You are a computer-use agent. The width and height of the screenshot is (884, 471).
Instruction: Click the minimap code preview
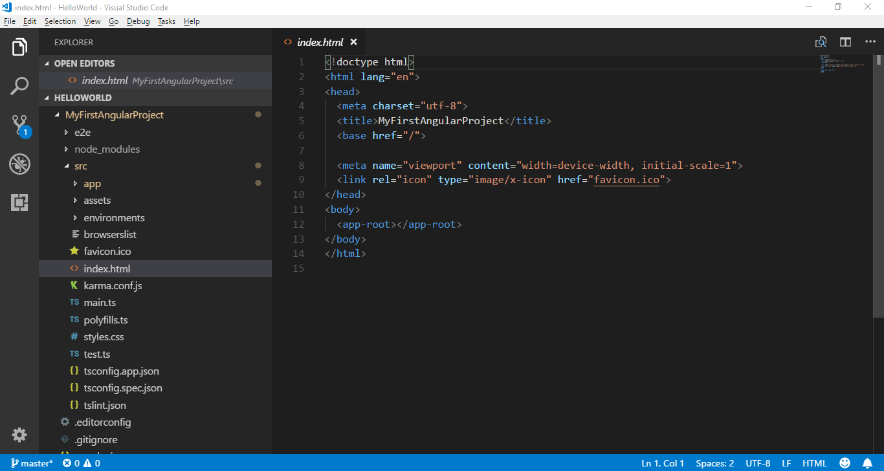(843, 64)
